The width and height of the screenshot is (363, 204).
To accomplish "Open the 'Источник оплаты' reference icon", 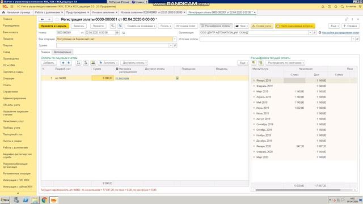I will 357,39.
